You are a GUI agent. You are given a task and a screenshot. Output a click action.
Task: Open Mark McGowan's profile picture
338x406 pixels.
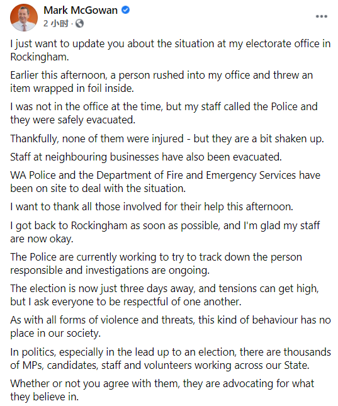coord(24,18)
